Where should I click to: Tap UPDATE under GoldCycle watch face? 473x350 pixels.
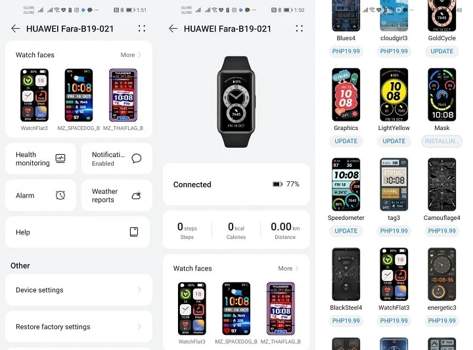(442, 51)
